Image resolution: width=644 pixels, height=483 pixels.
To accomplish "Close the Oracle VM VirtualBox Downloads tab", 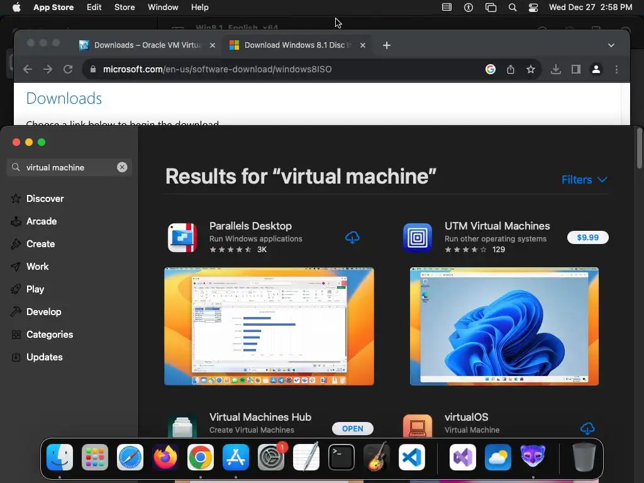I will pyautogui.click(x=213, y=45).
